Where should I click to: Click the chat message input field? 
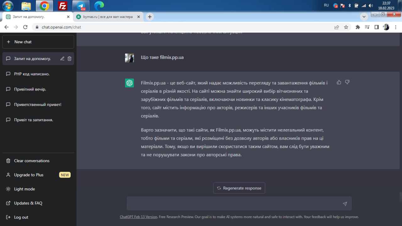coord(234,204)
